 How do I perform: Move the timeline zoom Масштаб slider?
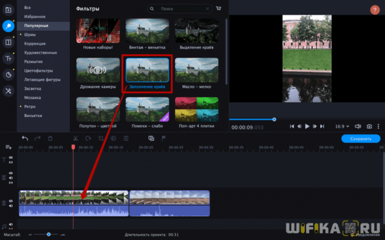click(x=49, y=234)
